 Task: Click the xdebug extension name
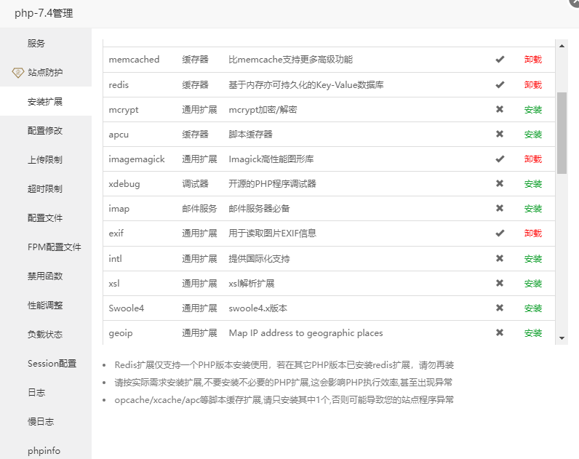click(x=124, y=184)
